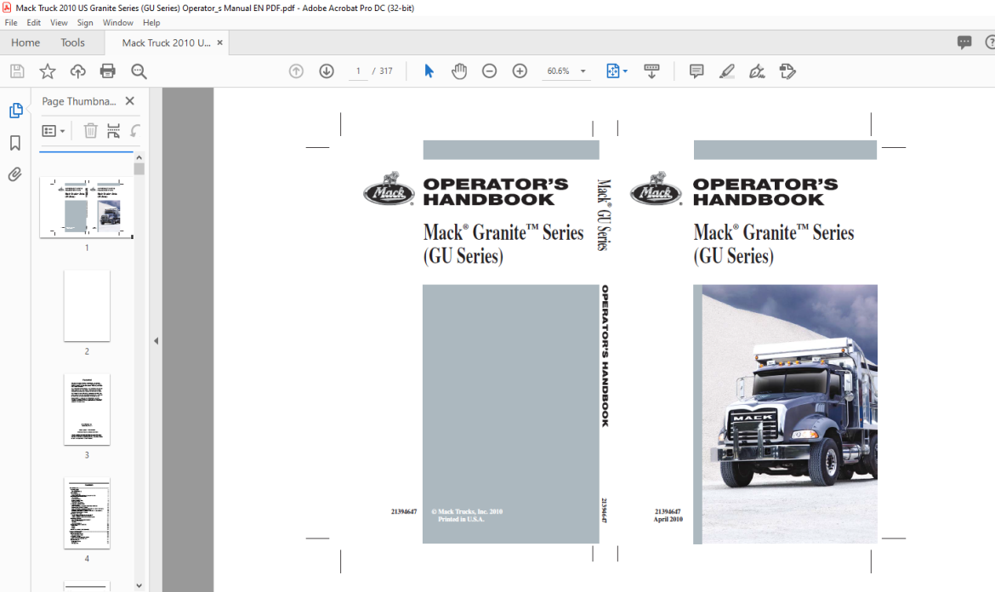Add a sticky note comment
995x592 pixels.
(x=696, y=71)
